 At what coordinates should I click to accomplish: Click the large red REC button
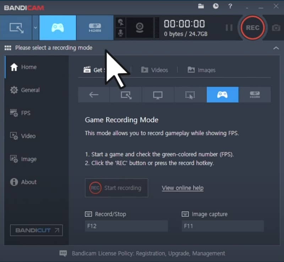(253, 28)
